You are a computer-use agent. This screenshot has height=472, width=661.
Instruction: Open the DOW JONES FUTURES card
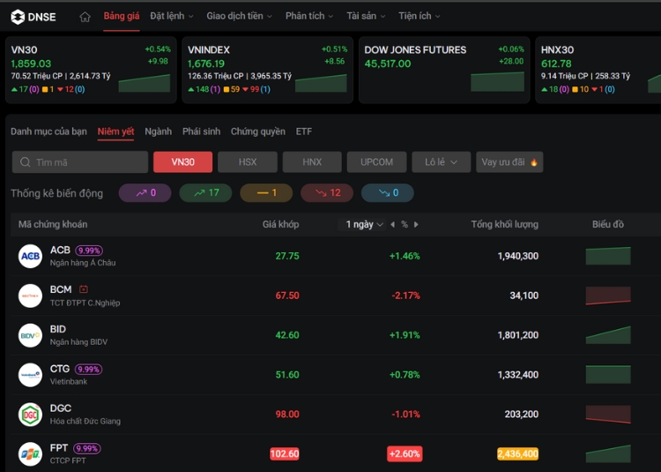pyautogui.click(x=444, y=70)
